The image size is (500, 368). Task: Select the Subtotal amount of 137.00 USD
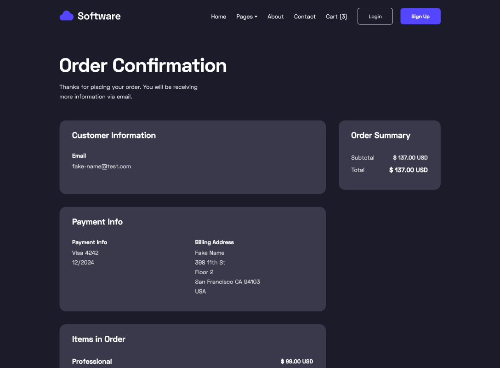coord(410,157)
